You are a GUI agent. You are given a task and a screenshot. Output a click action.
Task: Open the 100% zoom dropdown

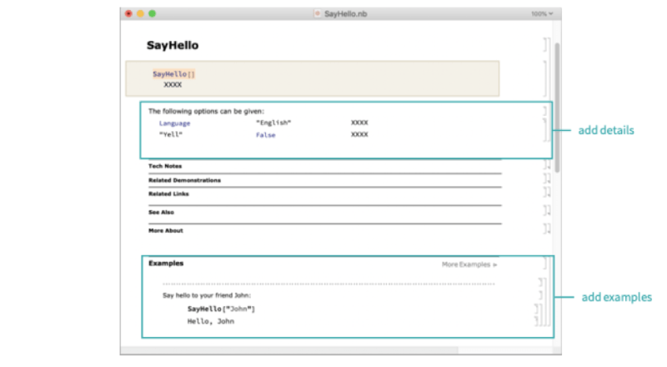pos(541,13)
